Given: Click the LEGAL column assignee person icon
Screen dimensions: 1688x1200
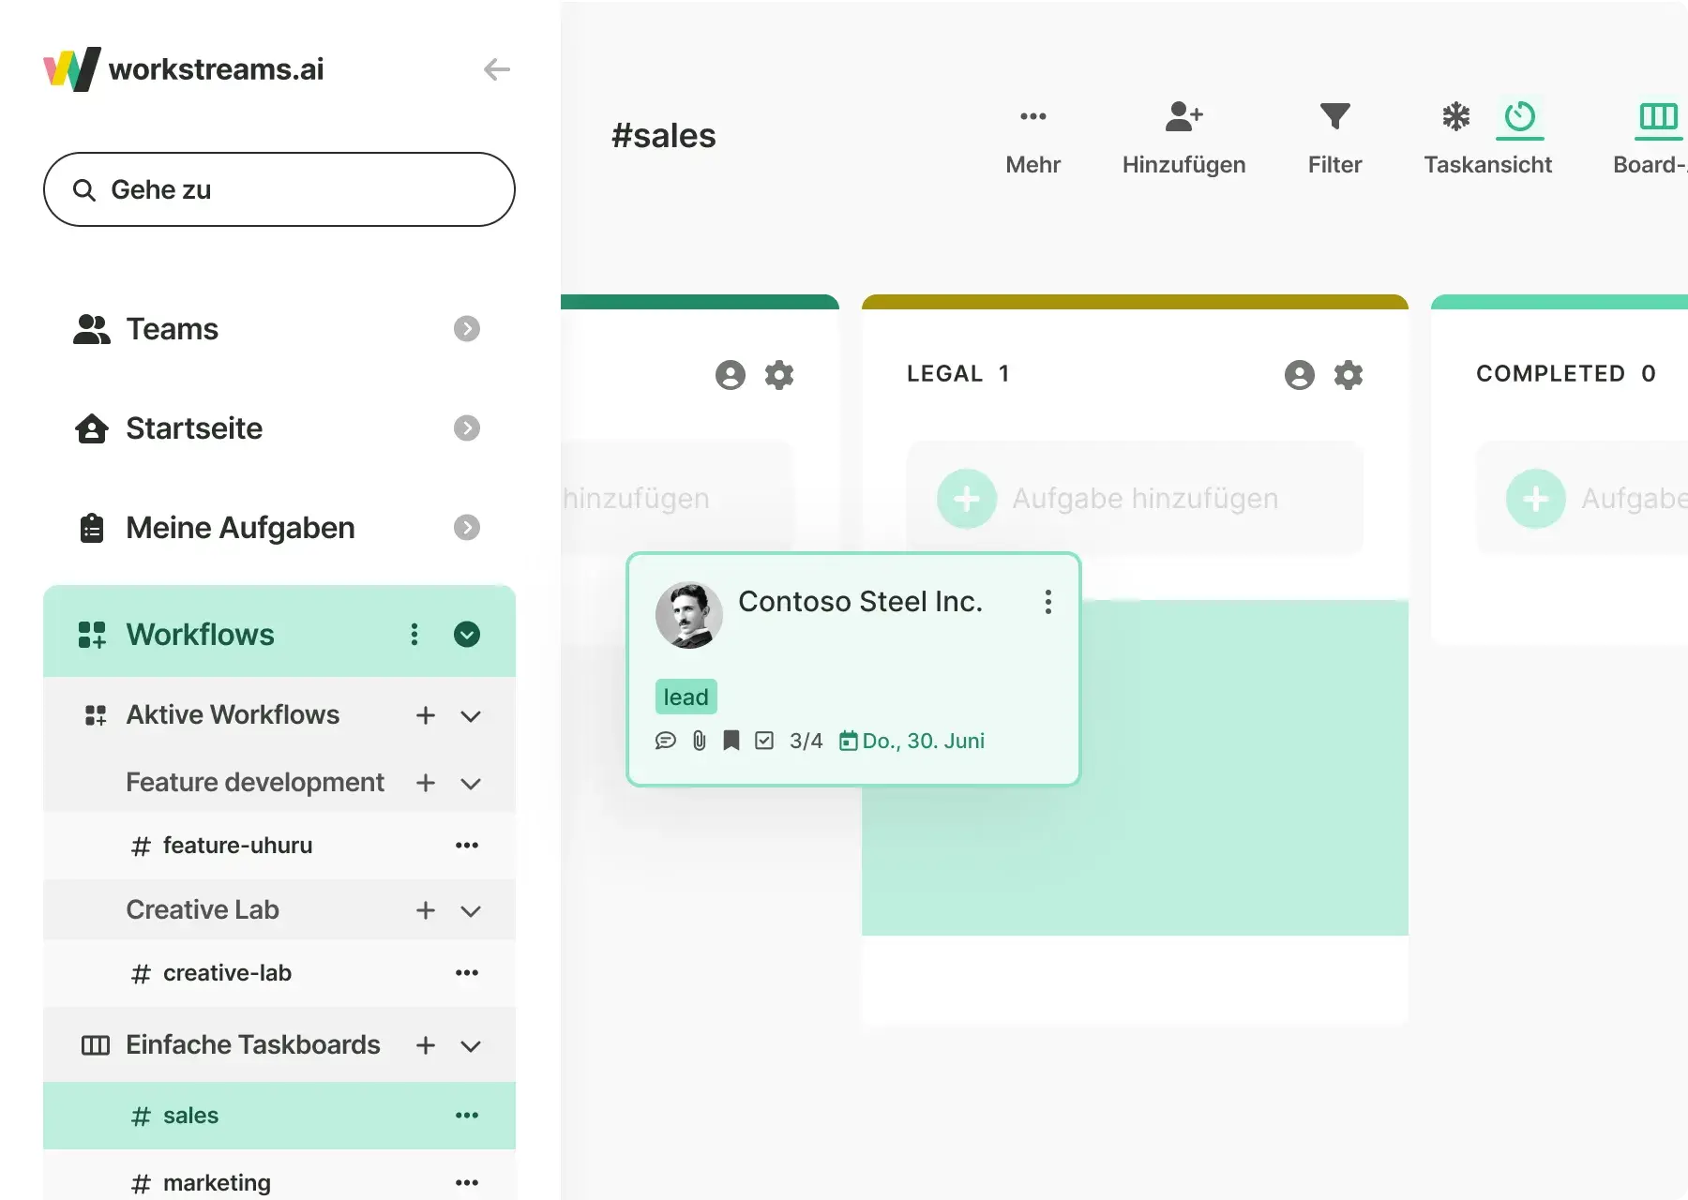Looking at the screenshot, I should coord(1299,375).
